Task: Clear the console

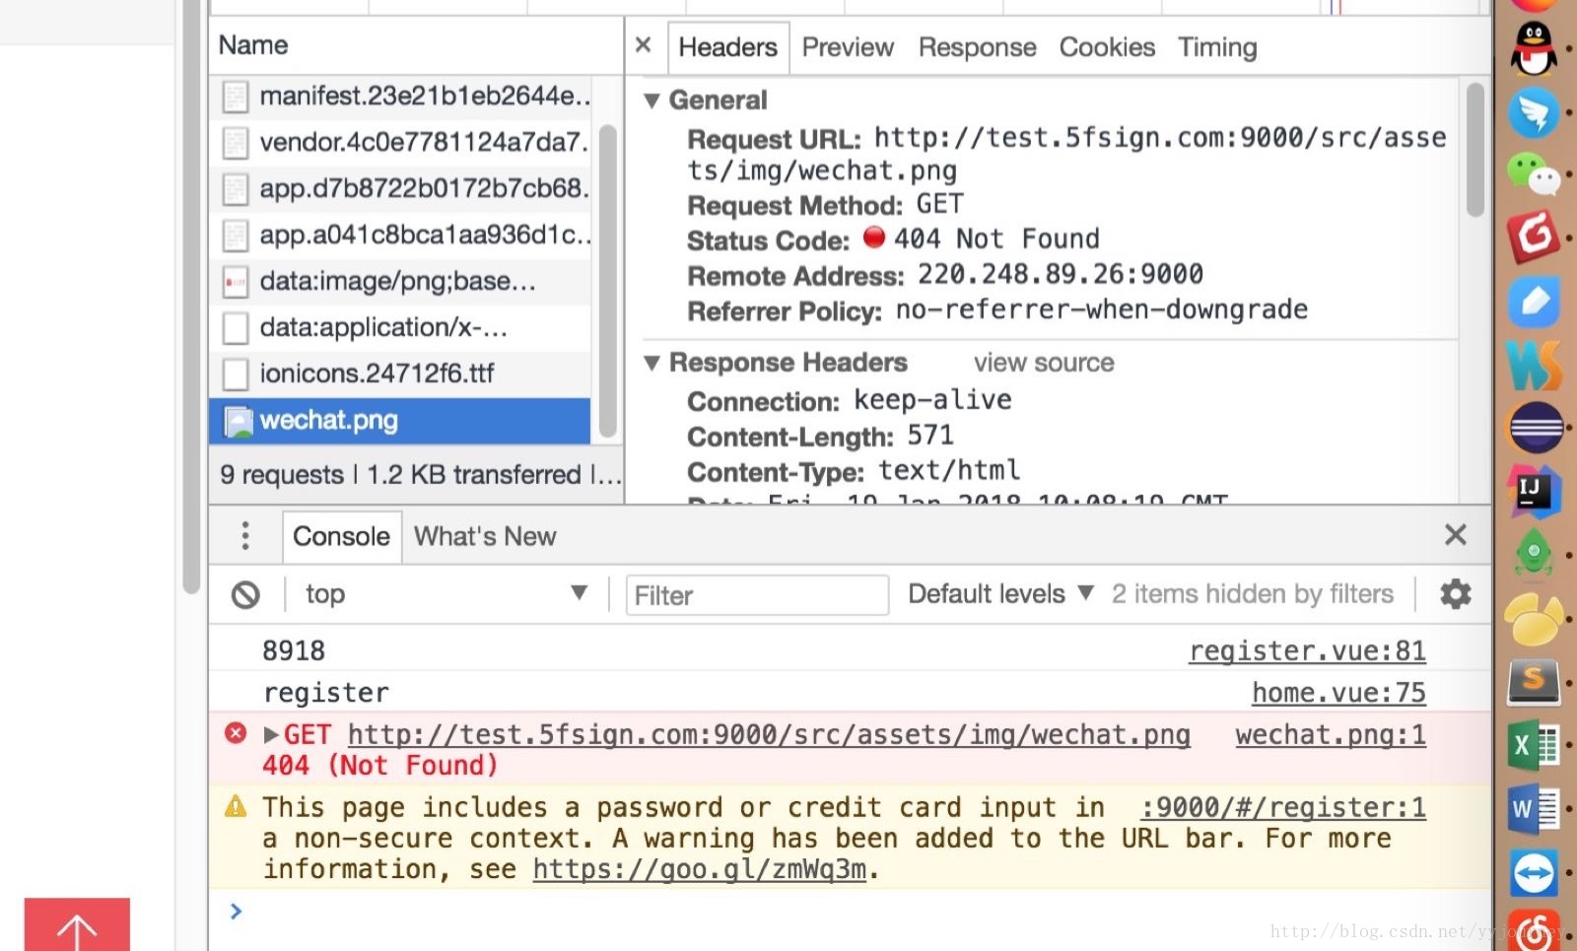Action: [245, 594]
